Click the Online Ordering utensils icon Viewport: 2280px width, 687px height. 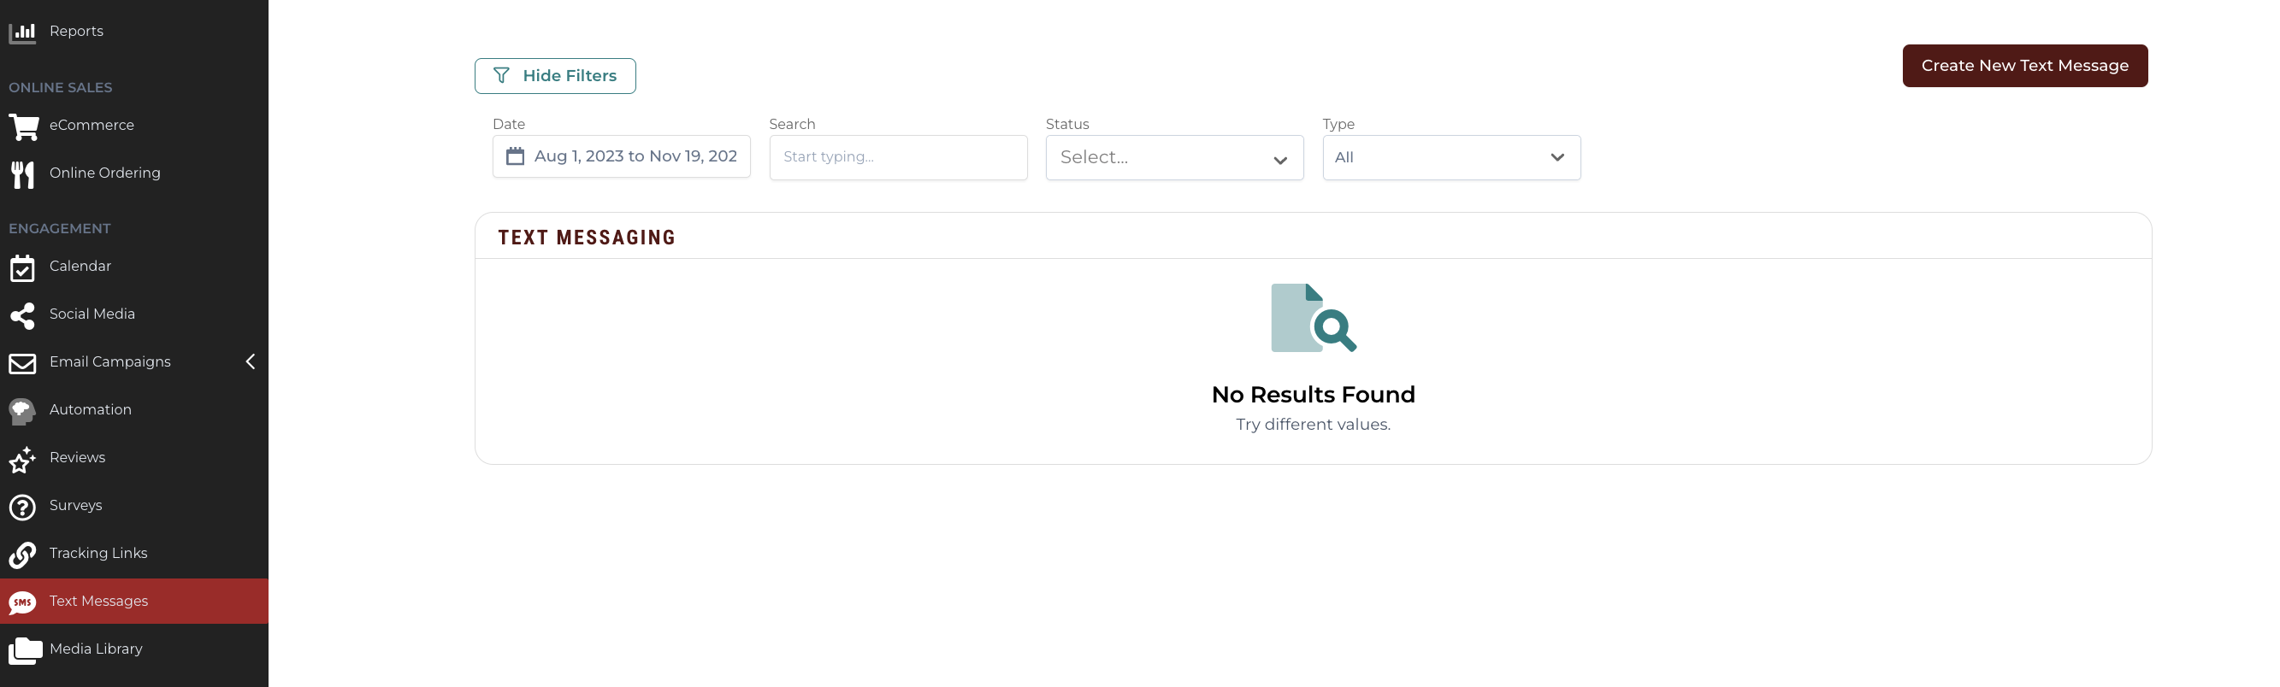[x=22, y=174]
